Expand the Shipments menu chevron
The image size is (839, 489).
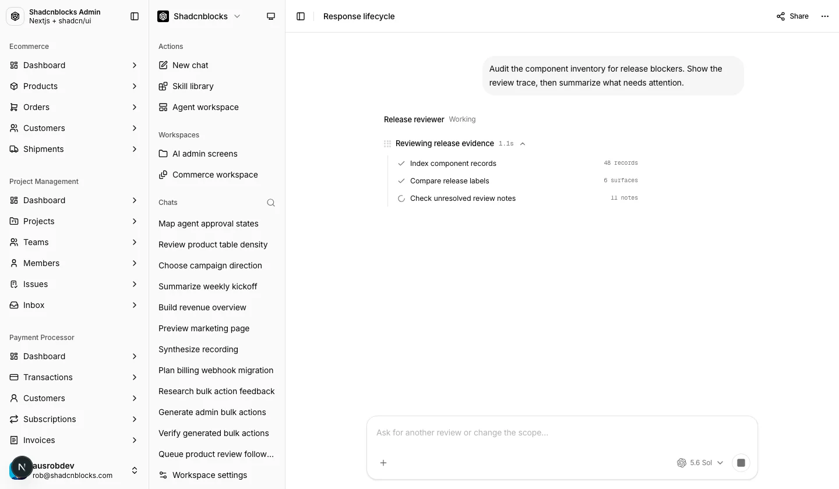(135, 149)
